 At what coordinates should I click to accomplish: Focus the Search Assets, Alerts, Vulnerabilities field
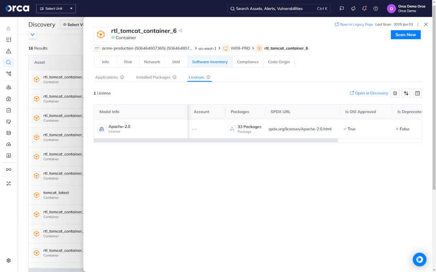(x=279, y=8)
